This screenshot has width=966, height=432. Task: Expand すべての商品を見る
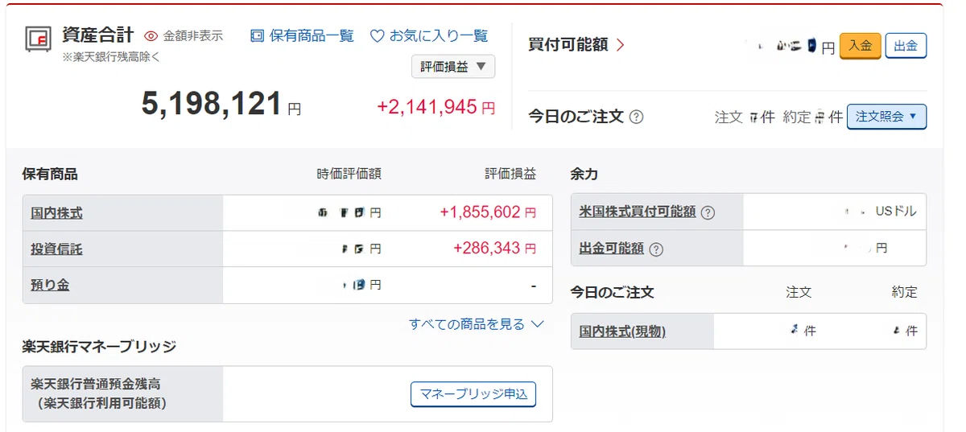477,324
